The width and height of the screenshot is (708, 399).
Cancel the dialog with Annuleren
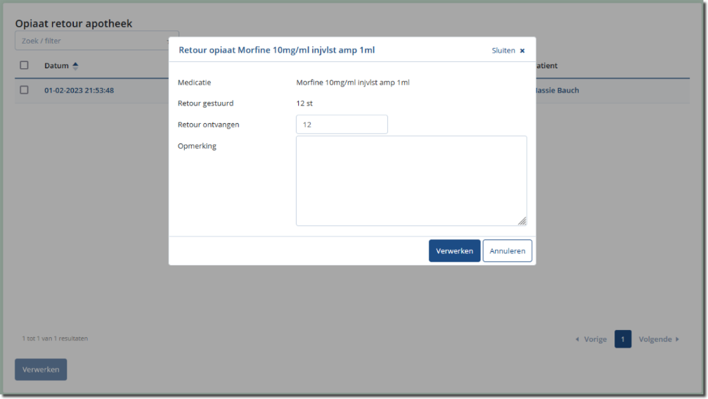[x=507, y=251]
